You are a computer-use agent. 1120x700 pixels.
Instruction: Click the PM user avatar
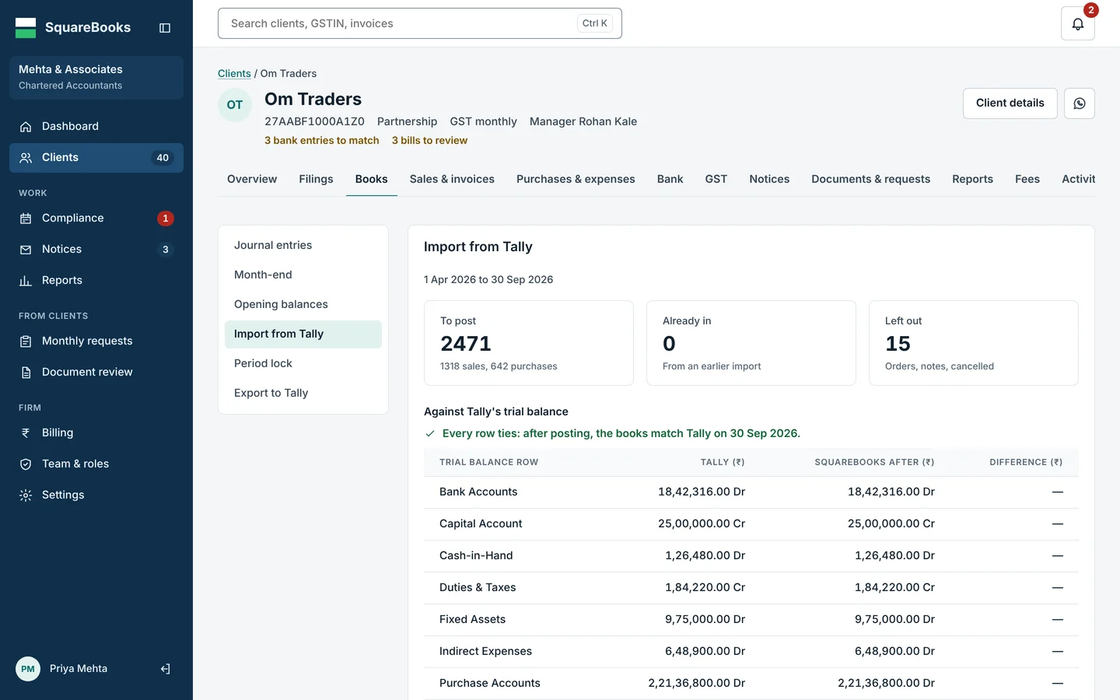click(x=28, y=669)
